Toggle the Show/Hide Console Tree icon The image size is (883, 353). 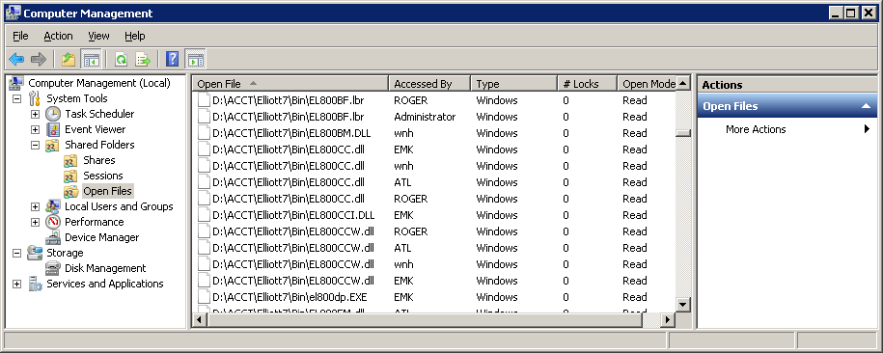(91, 59)
